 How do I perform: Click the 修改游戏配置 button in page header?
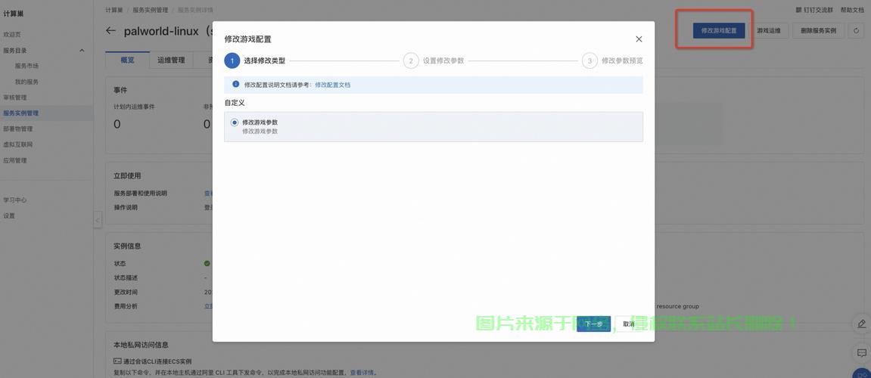pos(719,31)
